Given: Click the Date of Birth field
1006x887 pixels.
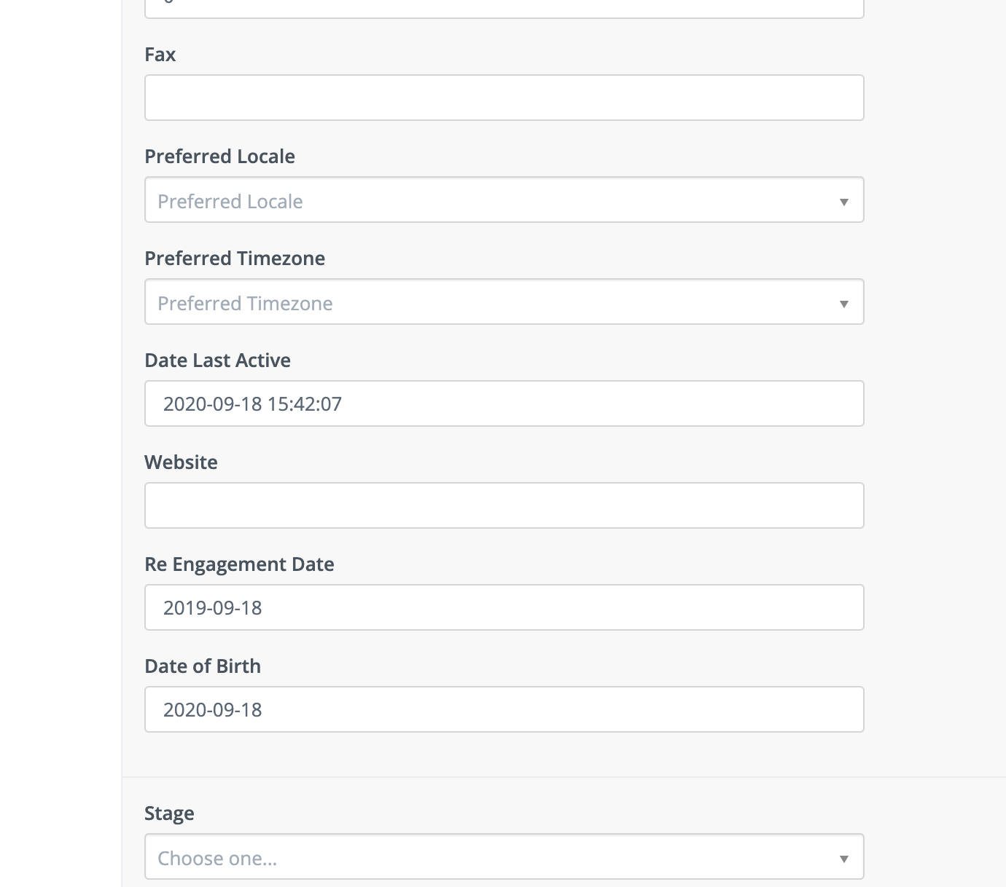Looking at the screenshot, I should [x=504, y=709].
